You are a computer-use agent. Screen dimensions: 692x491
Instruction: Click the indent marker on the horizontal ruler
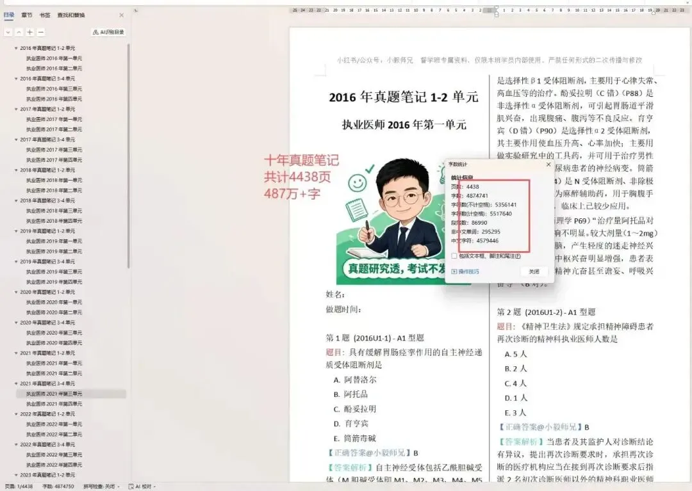(x=496, y=12)
